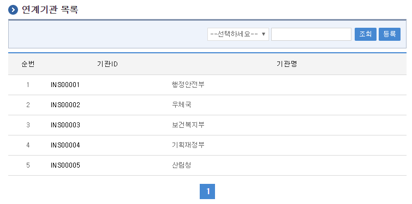Open the 우체국 institution name
This screenshot has height=204, width=412.
pyautogui.click(x=181, y=105)
